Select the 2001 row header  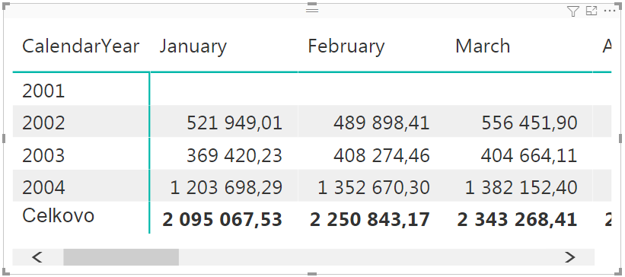[x=43, y=91]
